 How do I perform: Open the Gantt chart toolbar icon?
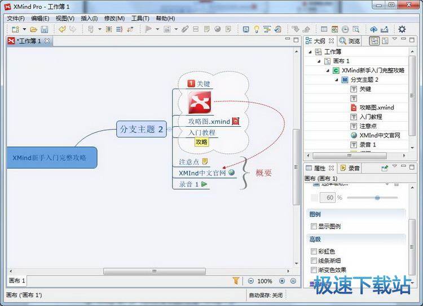pos(267,29)
